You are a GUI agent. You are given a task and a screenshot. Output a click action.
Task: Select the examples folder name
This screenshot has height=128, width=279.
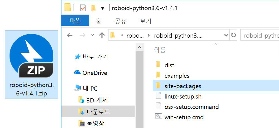pos(177,76)
